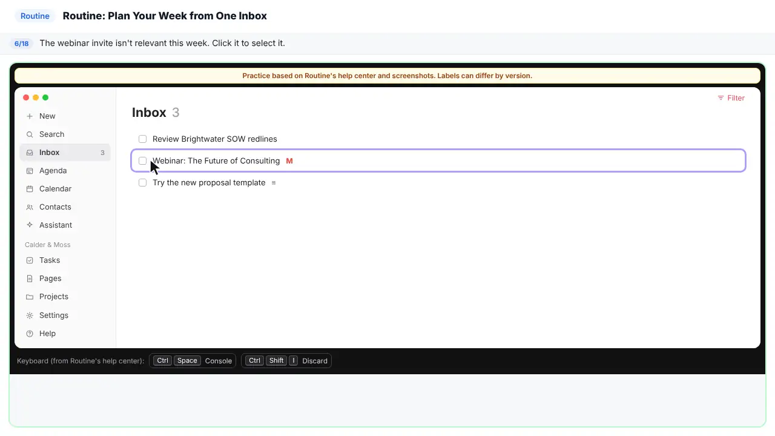This screenshot has height=436, width=775.
Task: Switch to the Assistant section
Action: pos(65,225)
